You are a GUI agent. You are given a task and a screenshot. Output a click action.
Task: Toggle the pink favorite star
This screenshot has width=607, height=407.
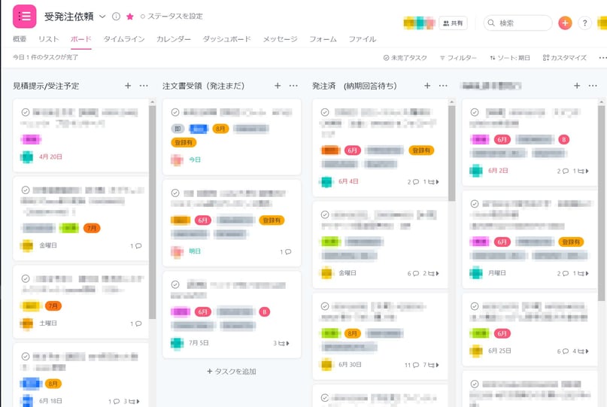tap(130, 17)
